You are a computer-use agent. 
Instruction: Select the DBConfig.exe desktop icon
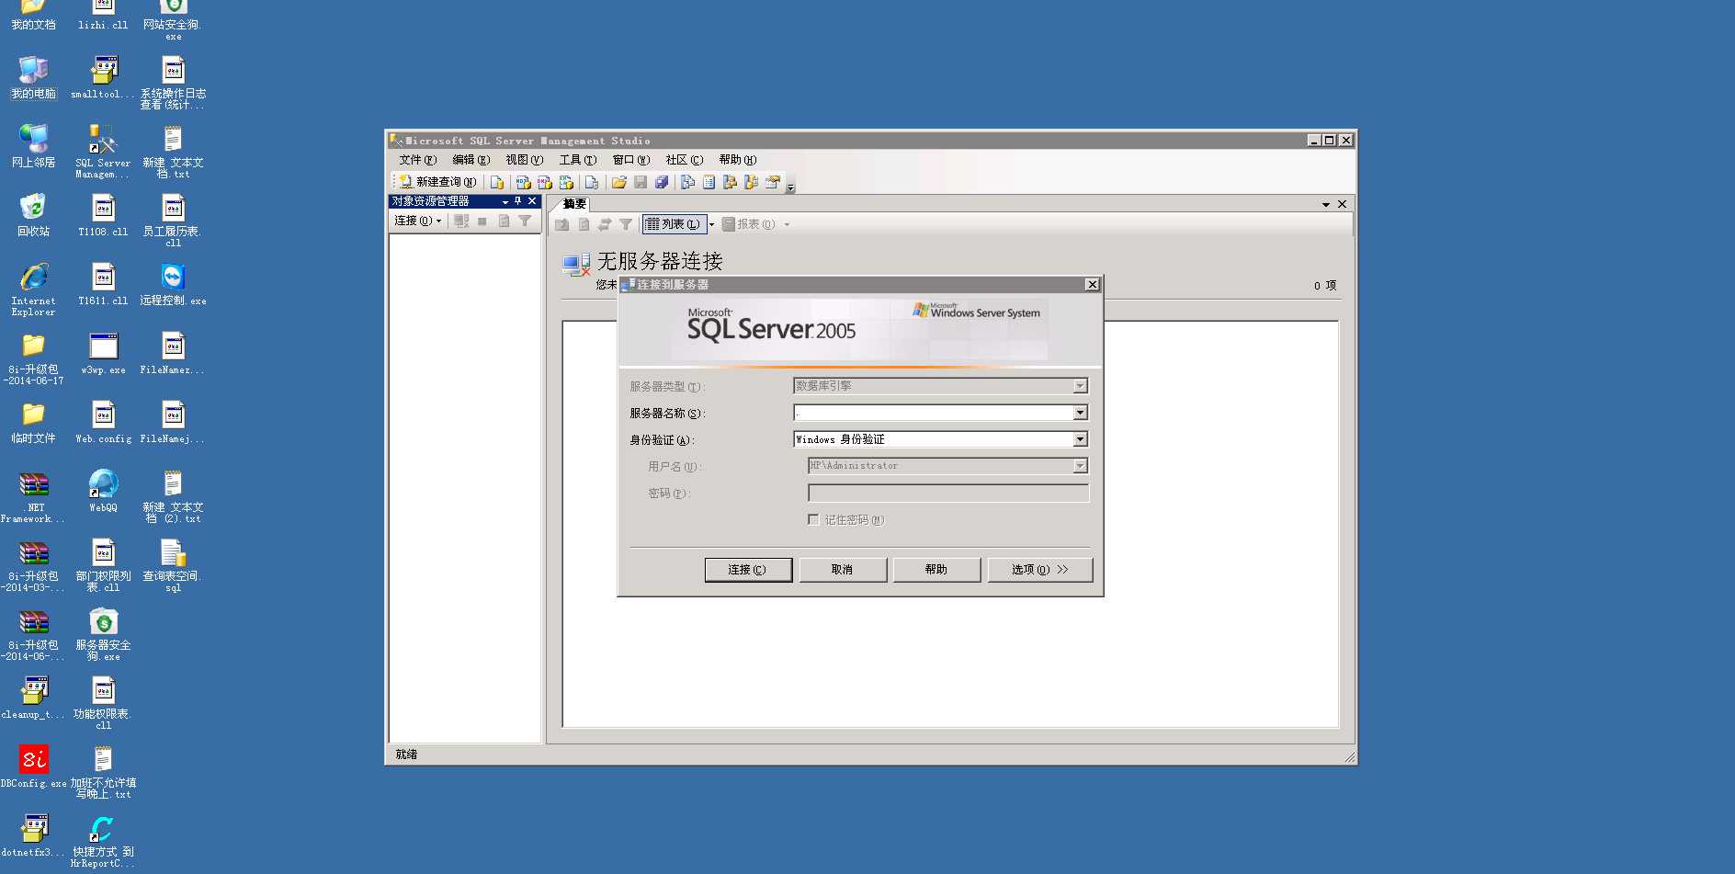point(33,766)
